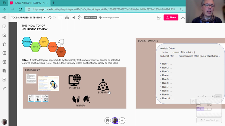Image resolution: width=225 pixels, height=126 pixels.
Task: Select the yellow IDEATE hexagon
Action: (x=44, y=42)
